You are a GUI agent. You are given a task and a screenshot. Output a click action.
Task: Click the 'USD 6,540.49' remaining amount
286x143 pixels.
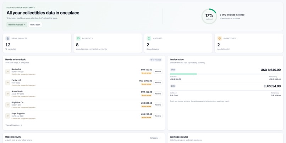pyautogui.click(x=275, y=79)
